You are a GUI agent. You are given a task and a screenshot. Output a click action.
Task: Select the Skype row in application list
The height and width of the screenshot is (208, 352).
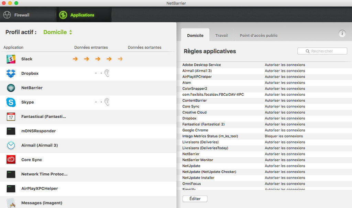coord(88,102)
